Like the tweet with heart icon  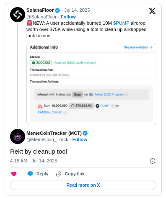tap(14, 174)
